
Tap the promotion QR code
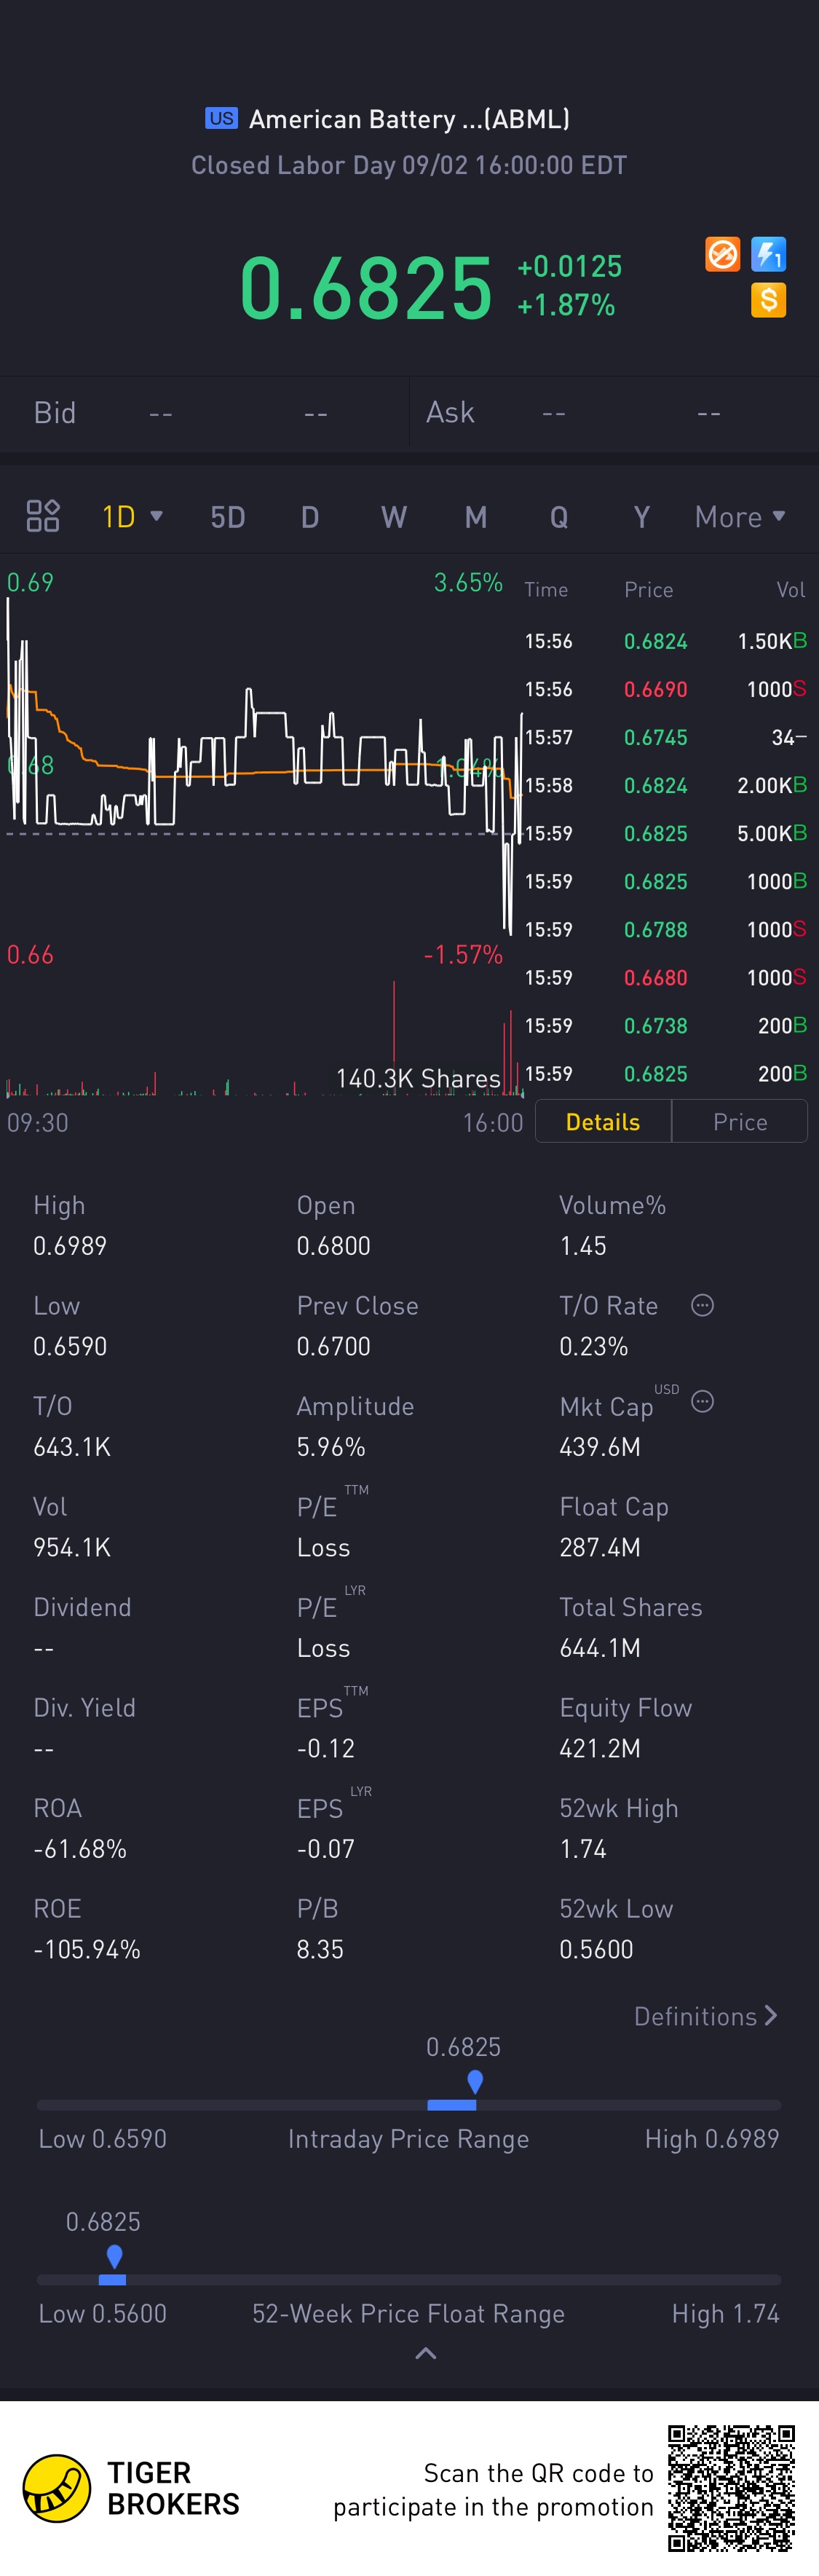[x=731, y=2488]
